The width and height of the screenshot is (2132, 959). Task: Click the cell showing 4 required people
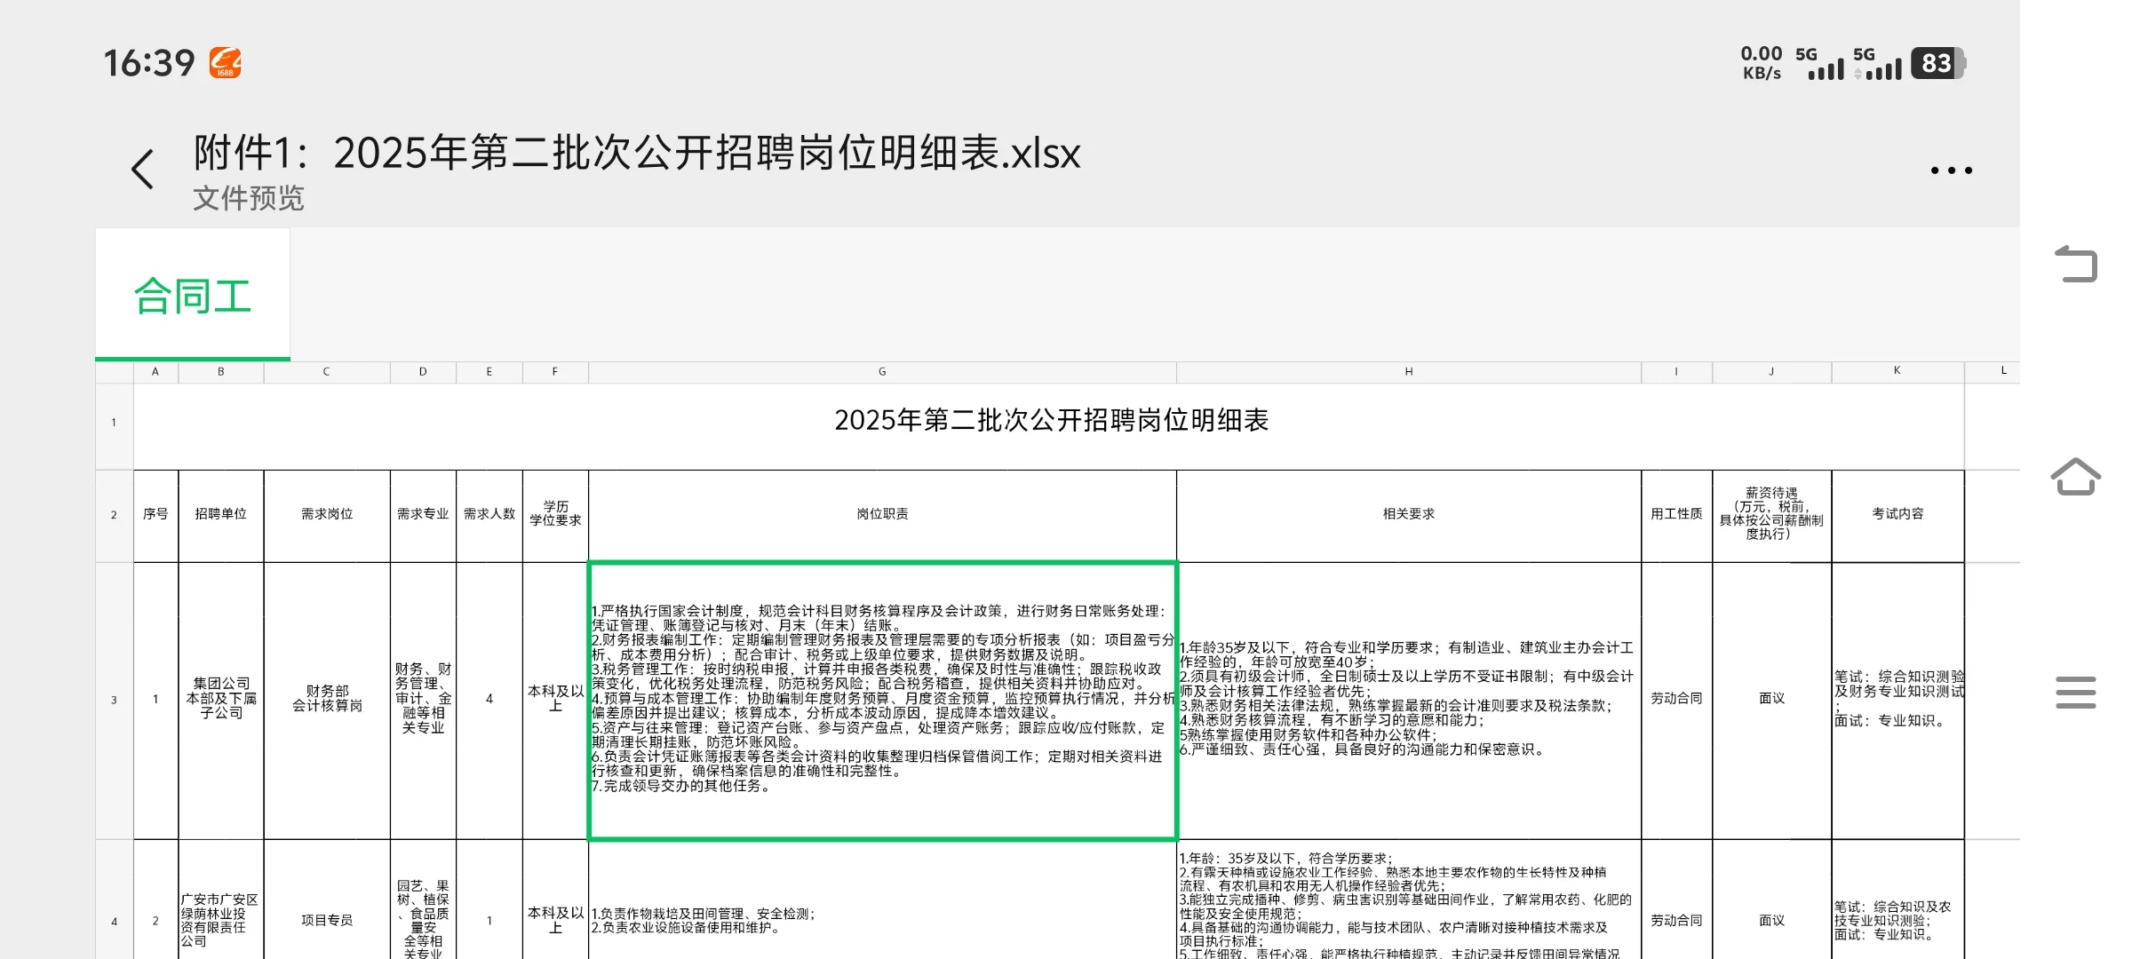coord(489,699)
